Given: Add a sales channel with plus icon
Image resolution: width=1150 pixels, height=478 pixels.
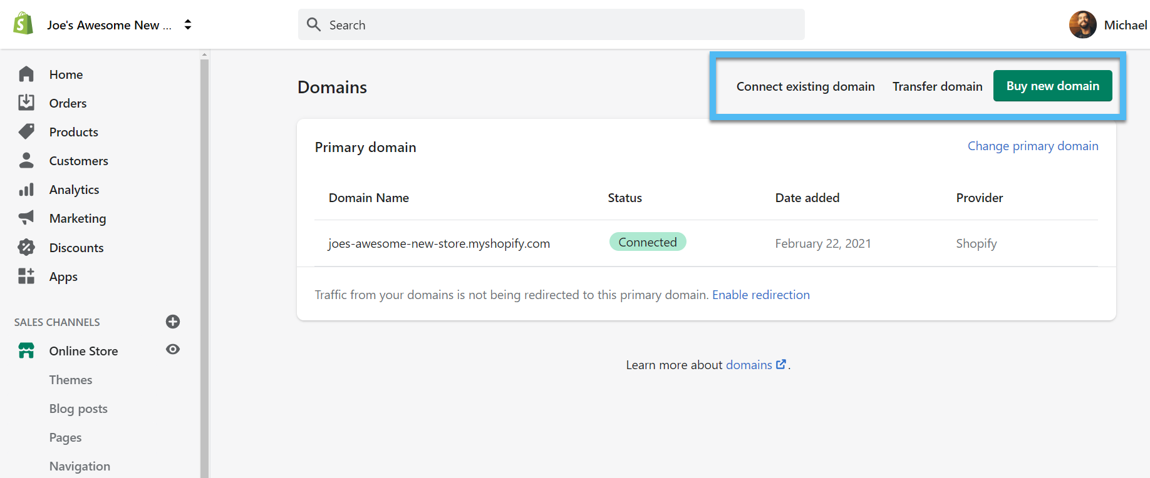Looking at the screenshot, I should click(x=173, y=322).
